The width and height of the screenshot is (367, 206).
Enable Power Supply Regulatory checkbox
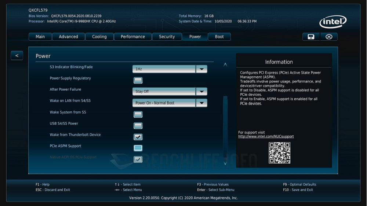[138, 80]
